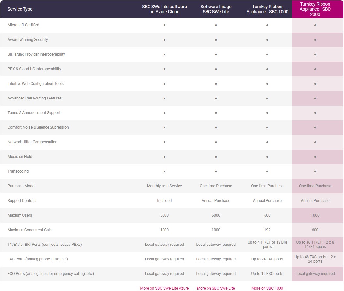Click the Up to 24 FXS ports cell
344x291 pixels.
tap(267, 259)
